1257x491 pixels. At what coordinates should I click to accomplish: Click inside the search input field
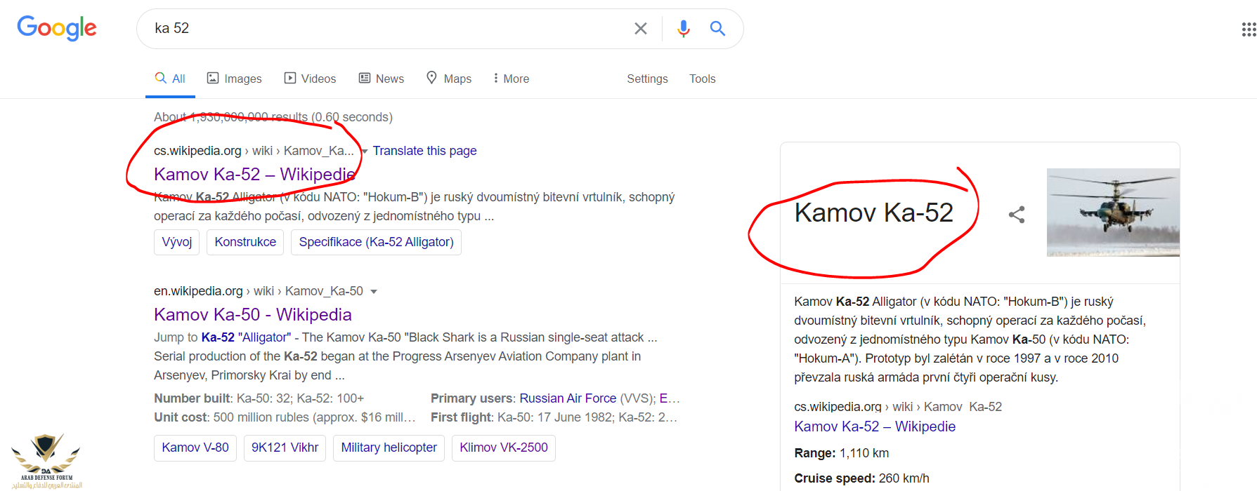pyautogui.click(x=386, y=29)
